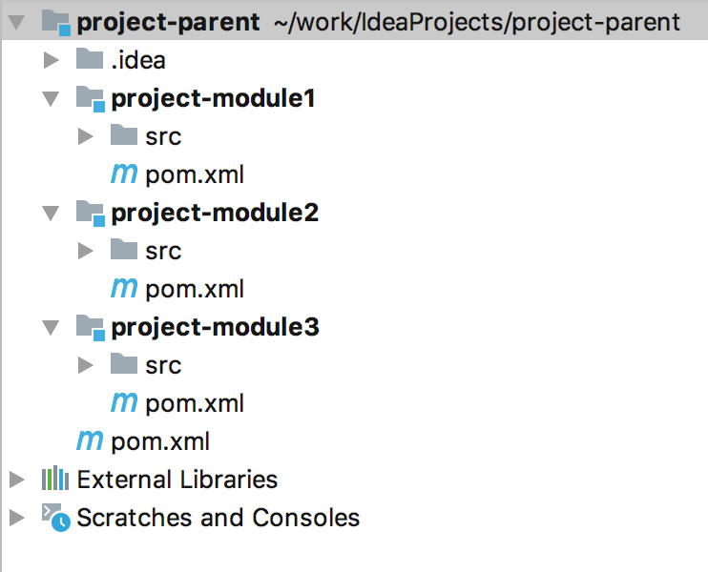Screen dimensions: 708x572
Task: Click the project-module2 module folder icon
Action: pos(90,213)
